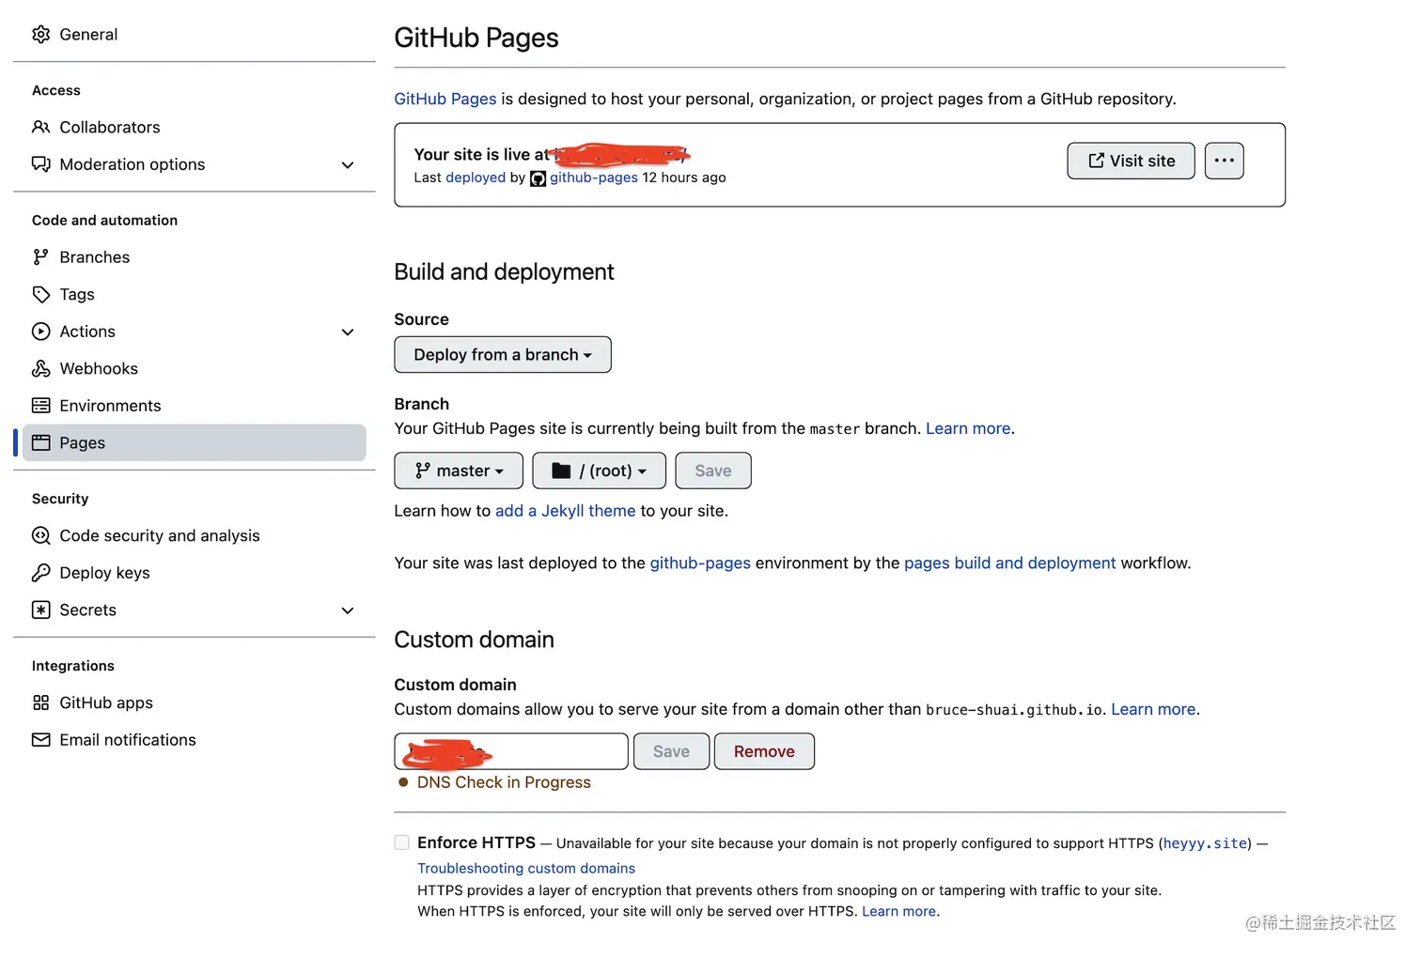
Task: Toggle the Enforce HTTPS checkbox
Action: click(402, 842)
